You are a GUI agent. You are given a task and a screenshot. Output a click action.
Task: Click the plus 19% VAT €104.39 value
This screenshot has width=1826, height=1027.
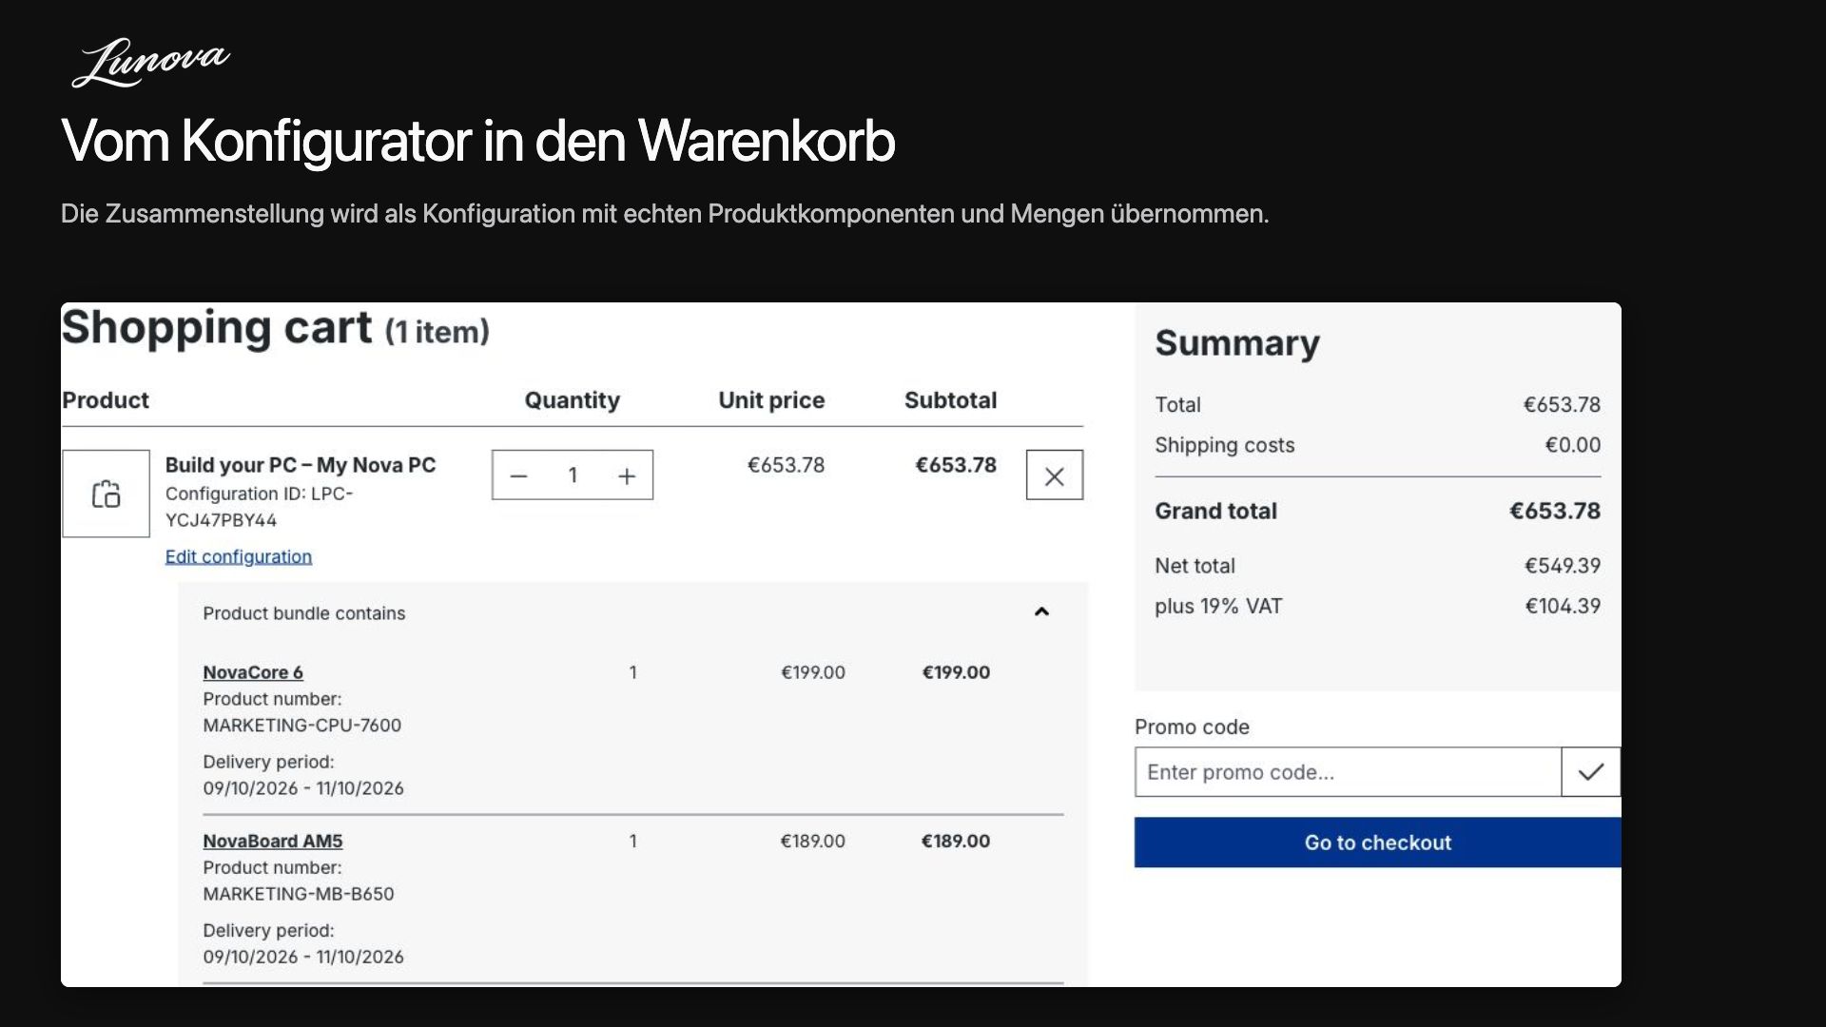point(1563,606)
